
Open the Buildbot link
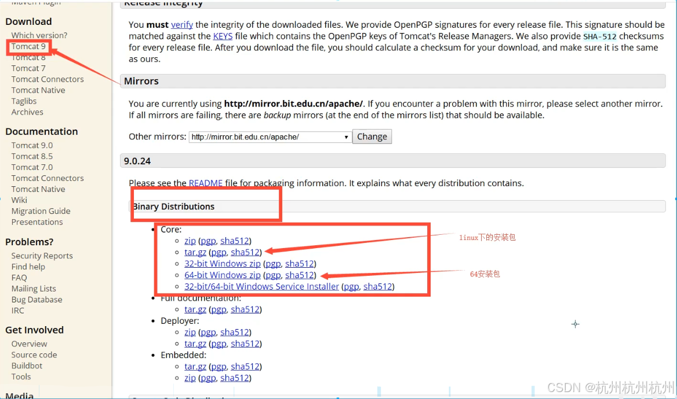(x=27, y=366)
